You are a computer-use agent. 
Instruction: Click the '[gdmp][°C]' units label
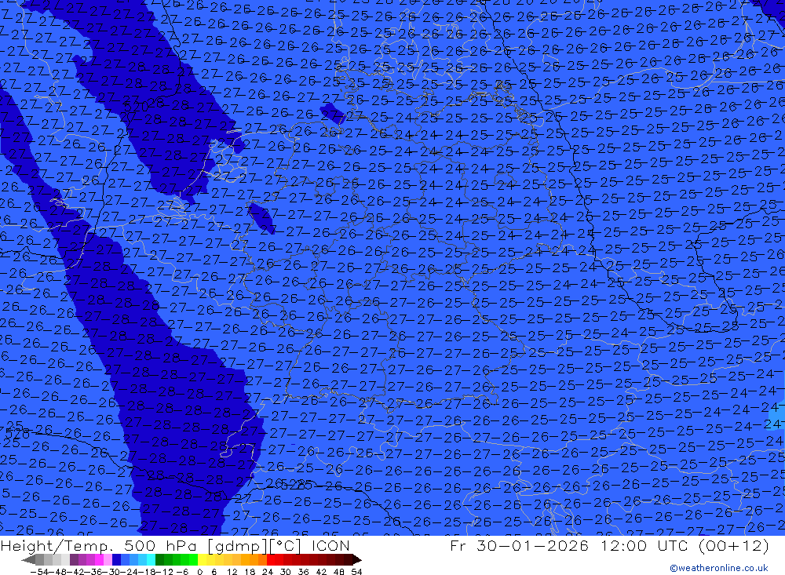pos(254,545)
